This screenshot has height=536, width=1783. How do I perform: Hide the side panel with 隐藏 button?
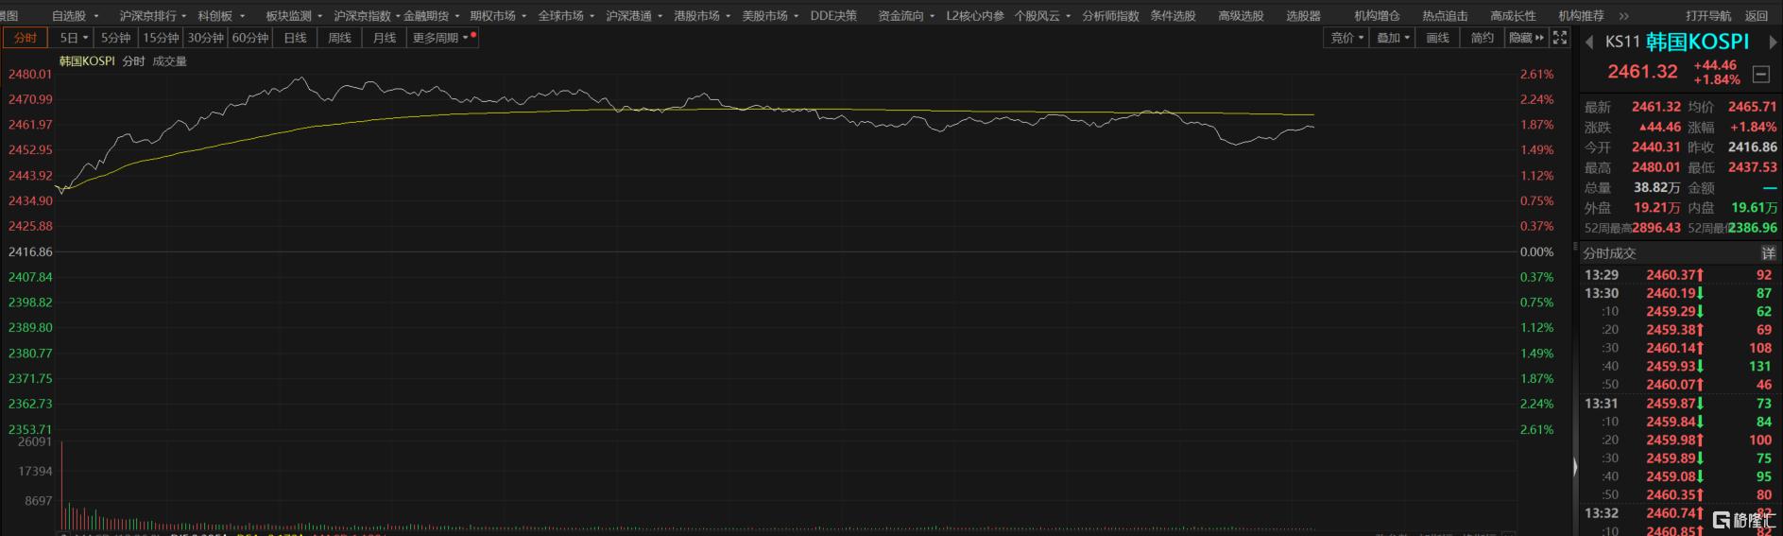pyautogui.click(x=1526, y=38)
